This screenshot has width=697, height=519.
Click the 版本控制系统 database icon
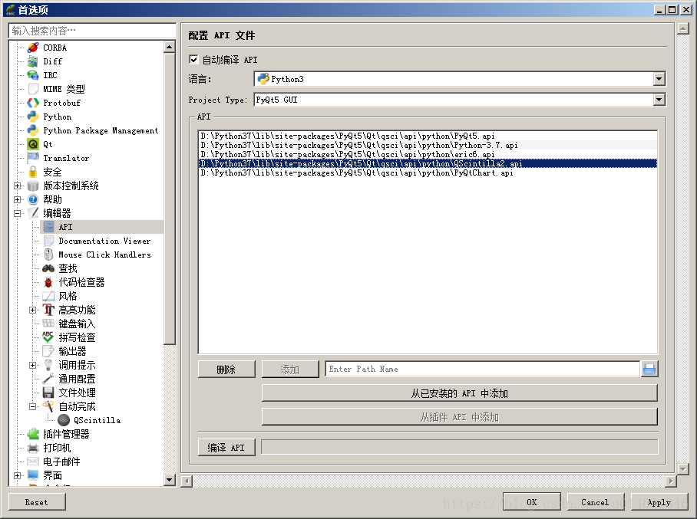pos(33,186)
